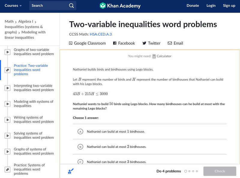The image size is (240, 178).
Task: Select answer A, at most 1 birdhouse
Action: tap(80, 131)
